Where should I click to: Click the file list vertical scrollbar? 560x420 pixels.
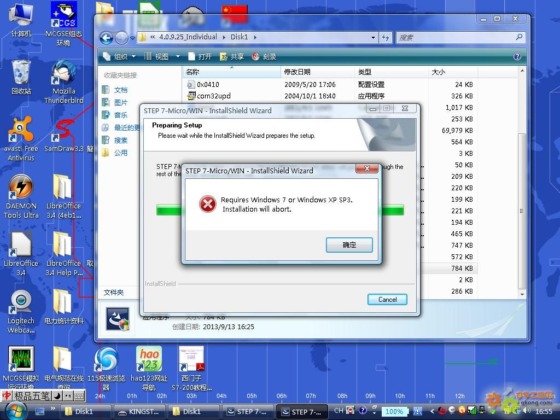(x=522, y=211)
